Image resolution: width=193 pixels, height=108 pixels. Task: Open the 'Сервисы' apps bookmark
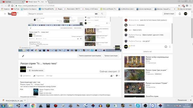coord(5,9)
